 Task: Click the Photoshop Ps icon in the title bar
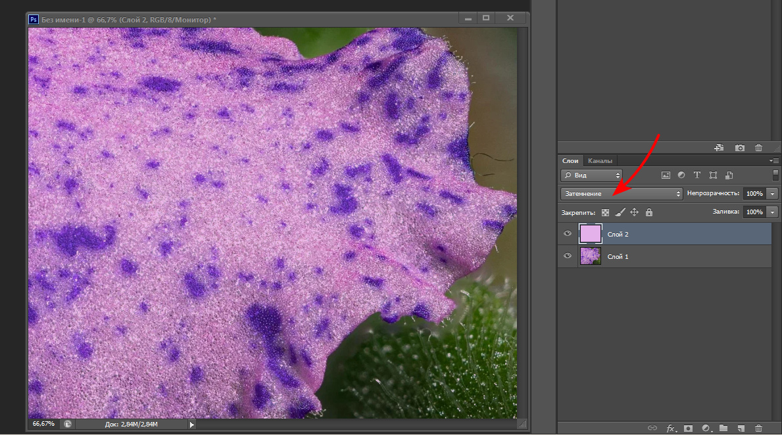(x=34, y=20)
